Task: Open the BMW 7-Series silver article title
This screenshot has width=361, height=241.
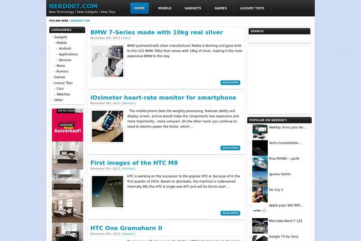Action: tap(156, 33)
